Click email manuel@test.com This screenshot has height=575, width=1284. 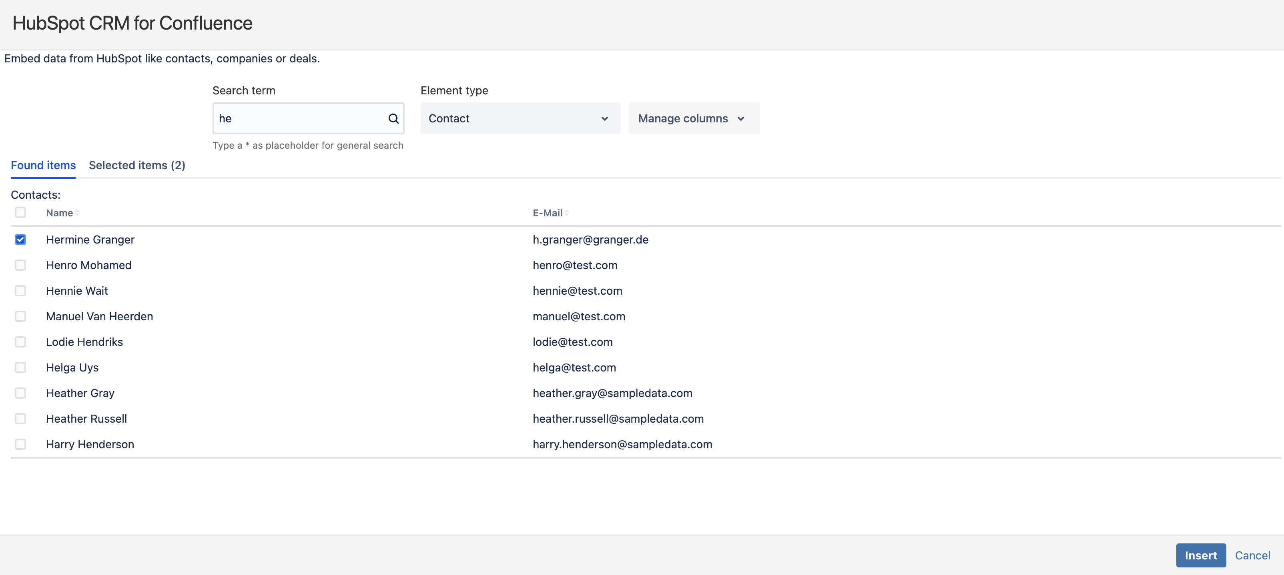click(579, 316)
